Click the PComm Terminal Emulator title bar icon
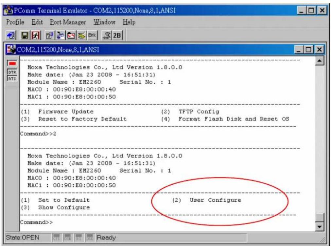Viewport: 331px width, 246px height. [9, 10]
